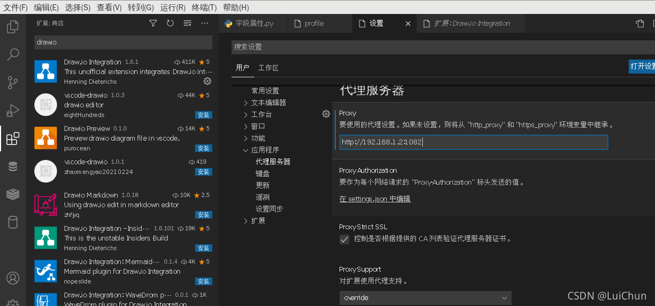Open 在 settings.json 中编辑 link
Image resolution: width=655 pixels, height=306 pixels.
click(x=375, y=199)
